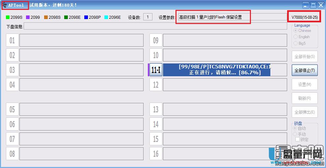Click the green 2099S color legend swatch
326x168 pixels.
(x=8, y=17)
